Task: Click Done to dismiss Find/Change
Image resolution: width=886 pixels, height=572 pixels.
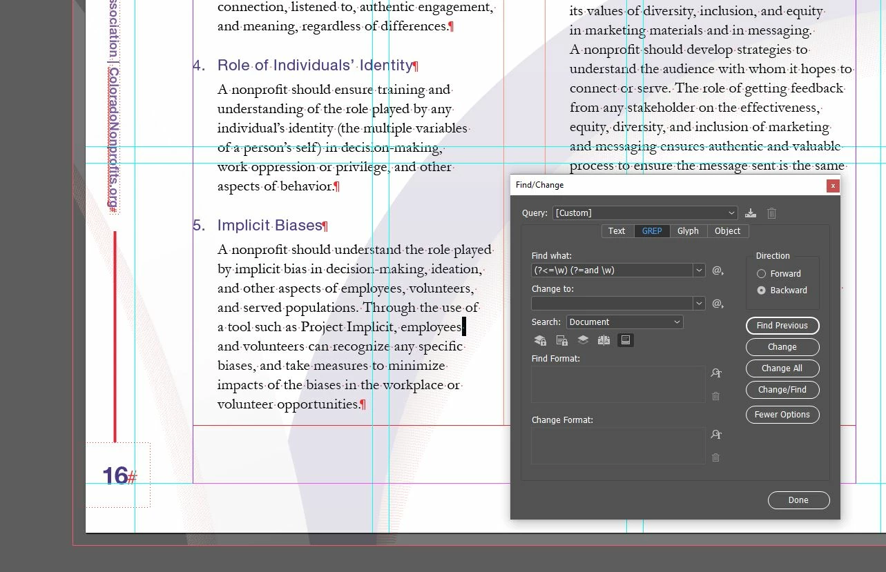Action: pyautogui.click(x=798, y=500)
